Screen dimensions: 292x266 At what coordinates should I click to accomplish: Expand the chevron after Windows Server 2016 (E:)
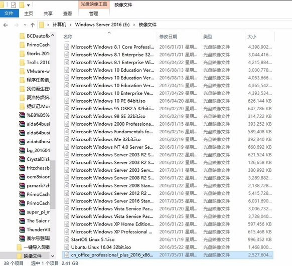click(x=134, y=25)
